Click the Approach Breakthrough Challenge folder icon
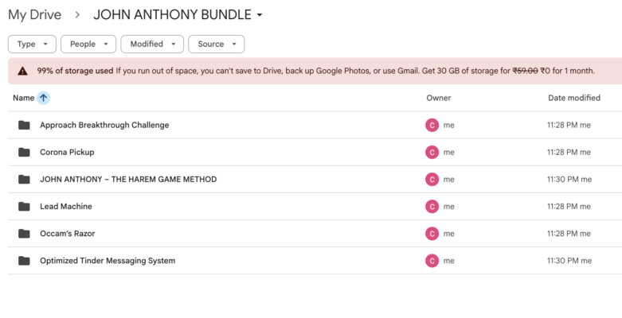 point(24,125)
